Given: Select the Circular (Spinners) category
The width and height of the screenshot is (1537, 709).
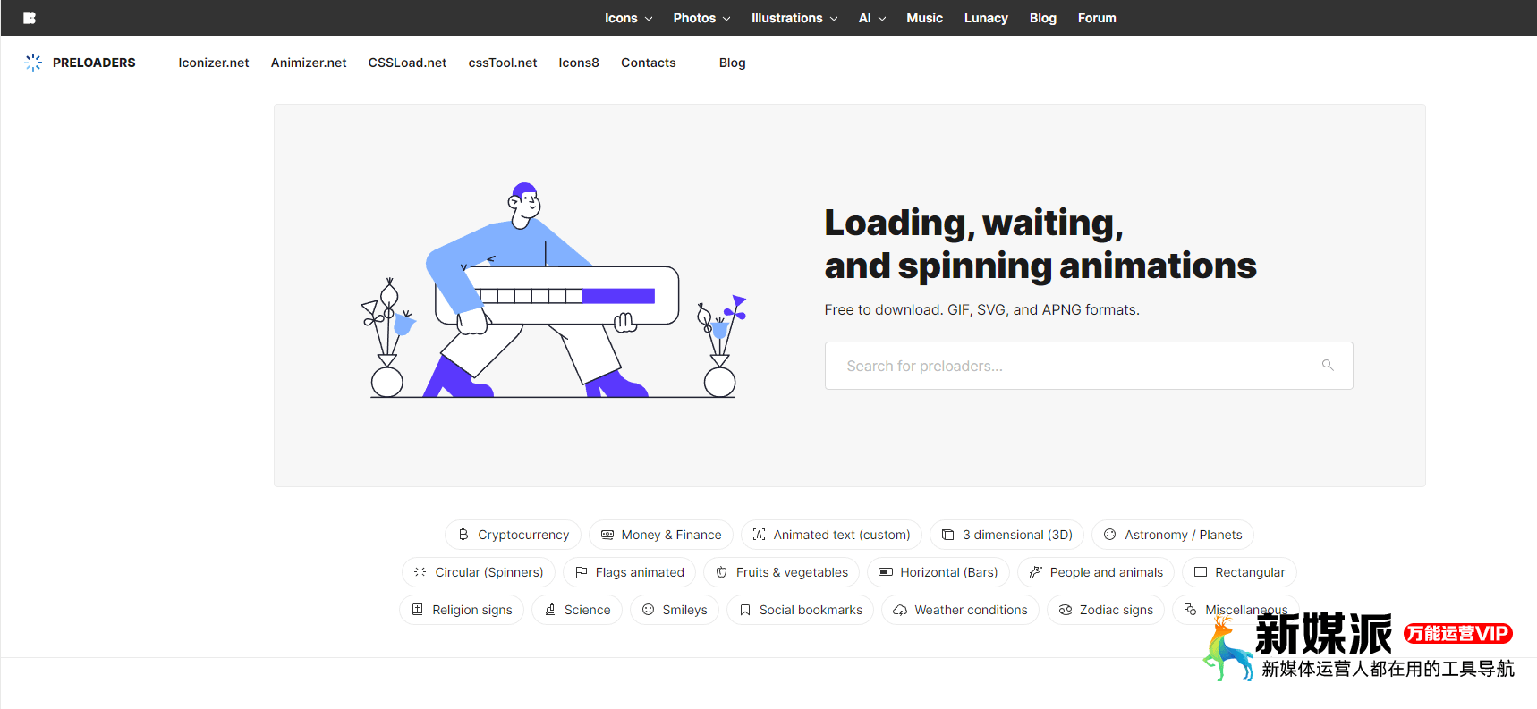Looking at the screenshot, I should [479, 572].
